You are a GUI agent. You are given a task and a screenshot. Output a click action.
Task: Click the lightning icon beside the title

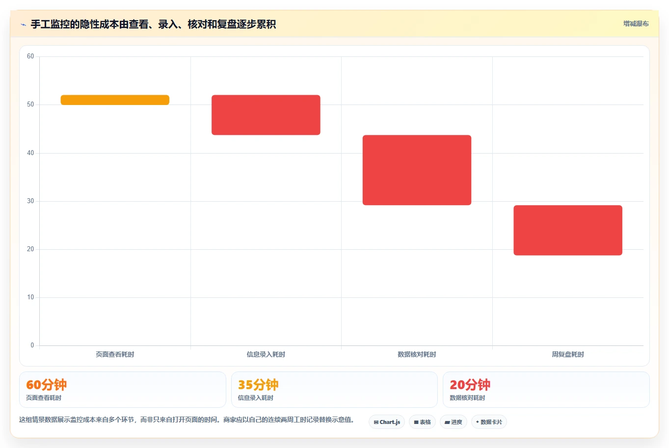23,25
